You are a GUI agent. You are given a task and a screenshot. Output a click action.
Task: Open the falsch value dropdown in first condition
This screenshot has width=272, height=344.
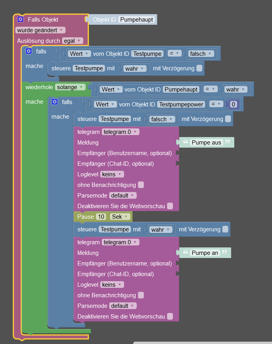click(x=201, y=54)
